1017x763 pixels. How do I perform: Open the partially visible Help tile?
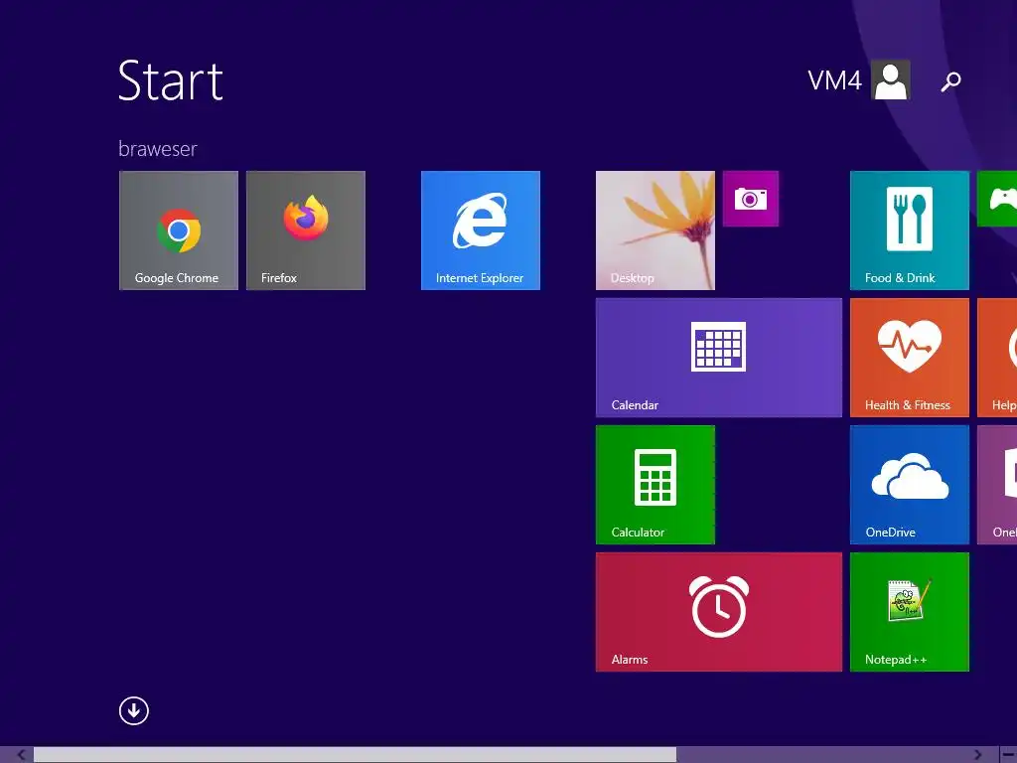997,358
